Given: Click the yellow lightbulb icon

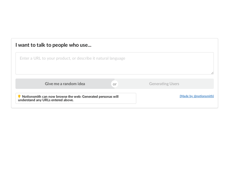Looking at the screenshot, I should coord(19,96).
